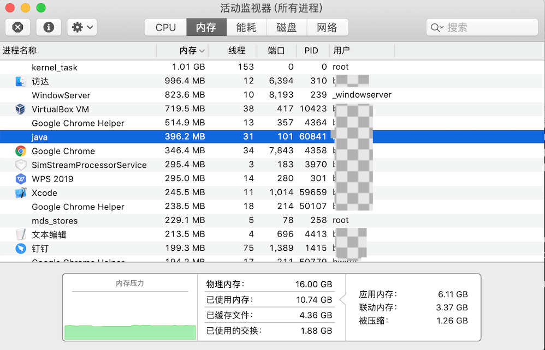Open the process info inspector button

coord(49,27)
